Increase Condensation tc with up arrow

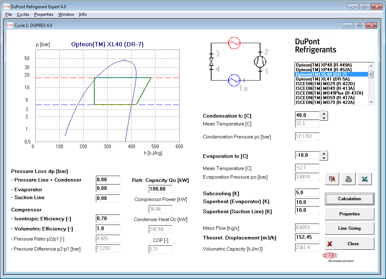tap(324, 114)
